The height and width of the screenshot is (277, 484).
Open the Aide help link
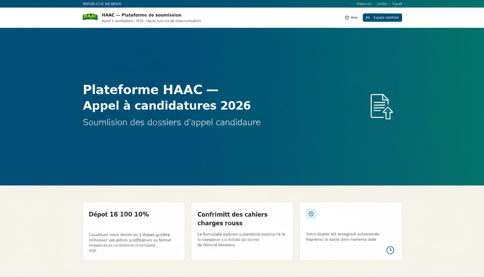351,18
